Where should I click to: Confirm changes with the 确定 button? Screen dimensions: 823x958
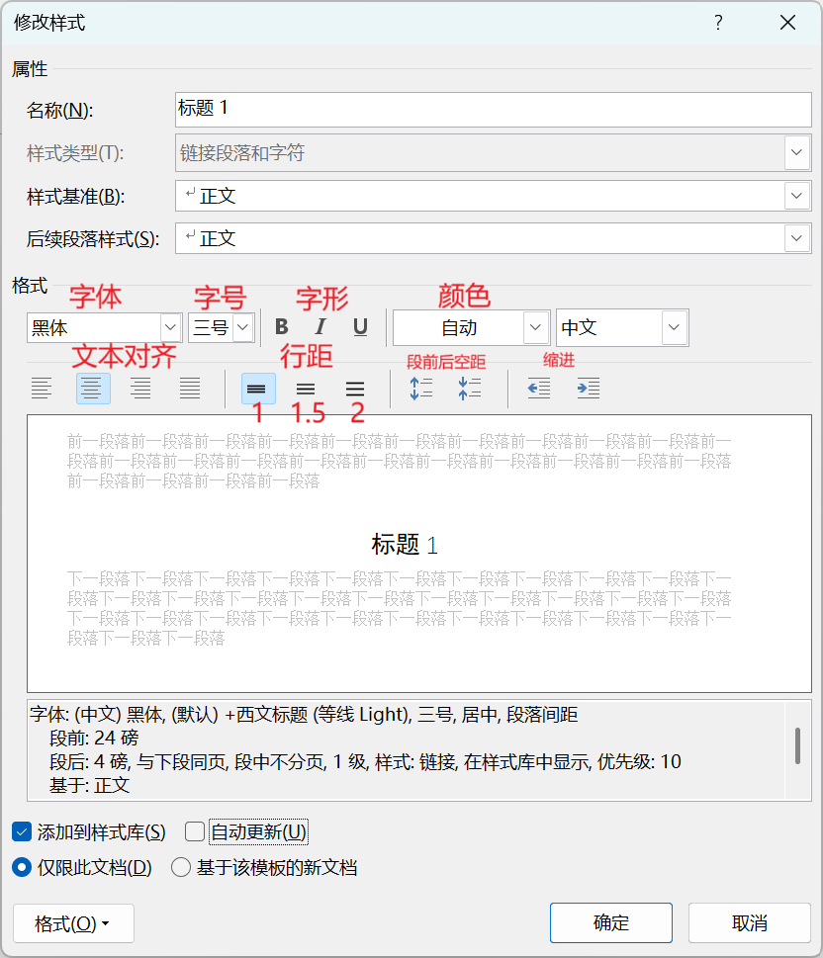click(x=610, y=922)
